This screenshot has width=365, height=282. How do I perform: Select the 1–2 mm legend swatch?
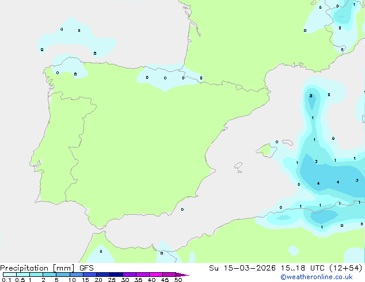click(36, 275)
